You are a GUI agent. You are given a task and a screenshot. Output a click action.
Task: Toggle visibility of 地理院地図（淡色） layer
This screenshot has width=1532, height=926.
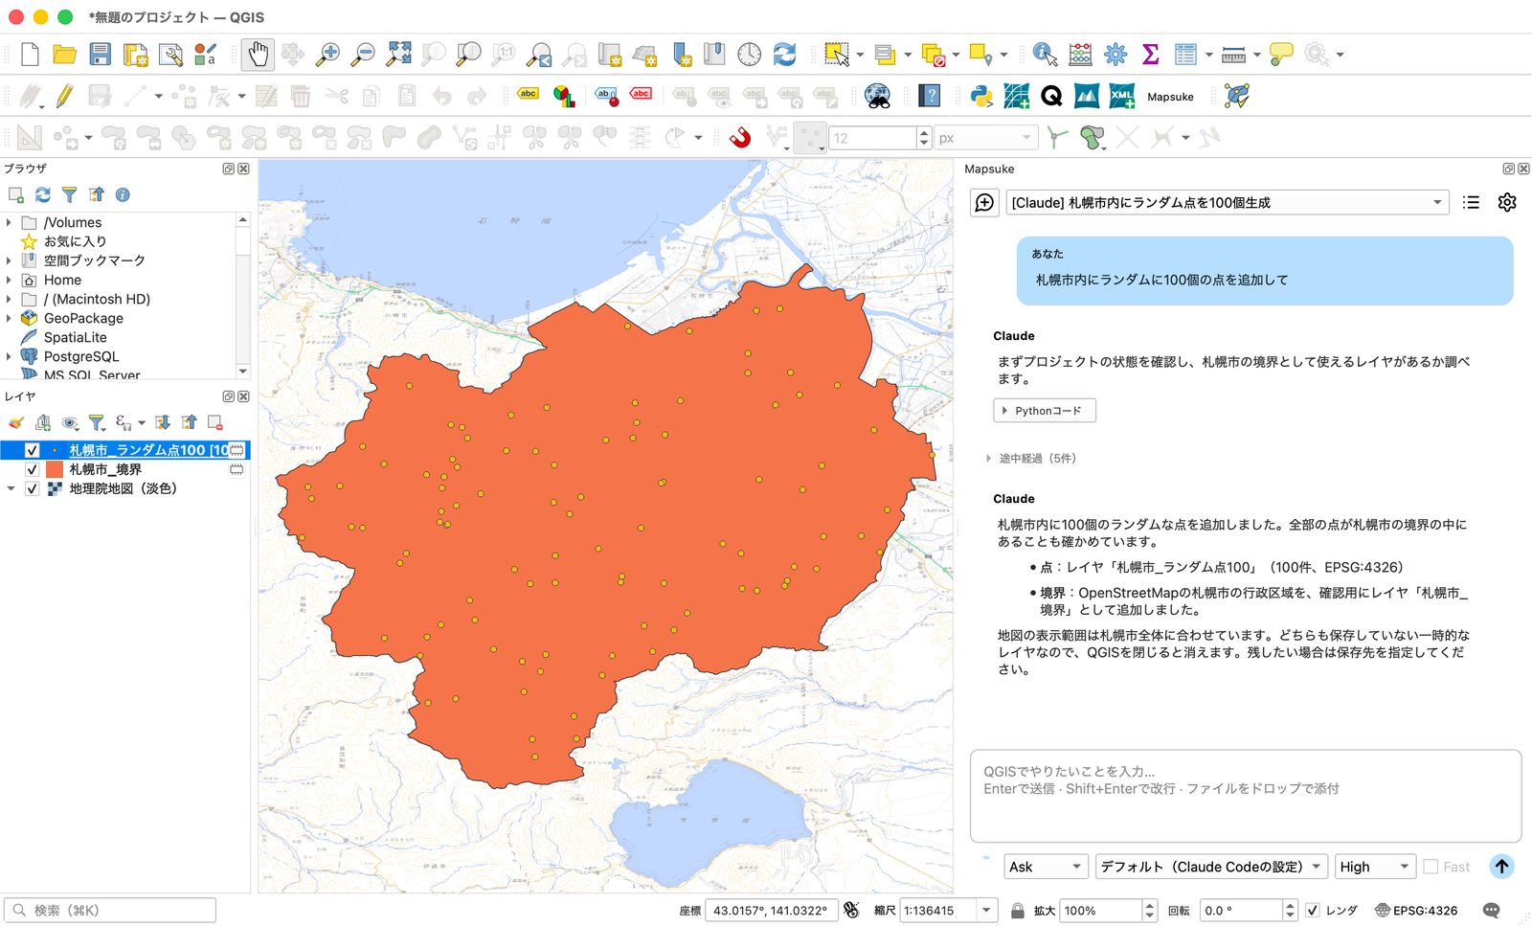pyautogui.click(x=32, y=488)
